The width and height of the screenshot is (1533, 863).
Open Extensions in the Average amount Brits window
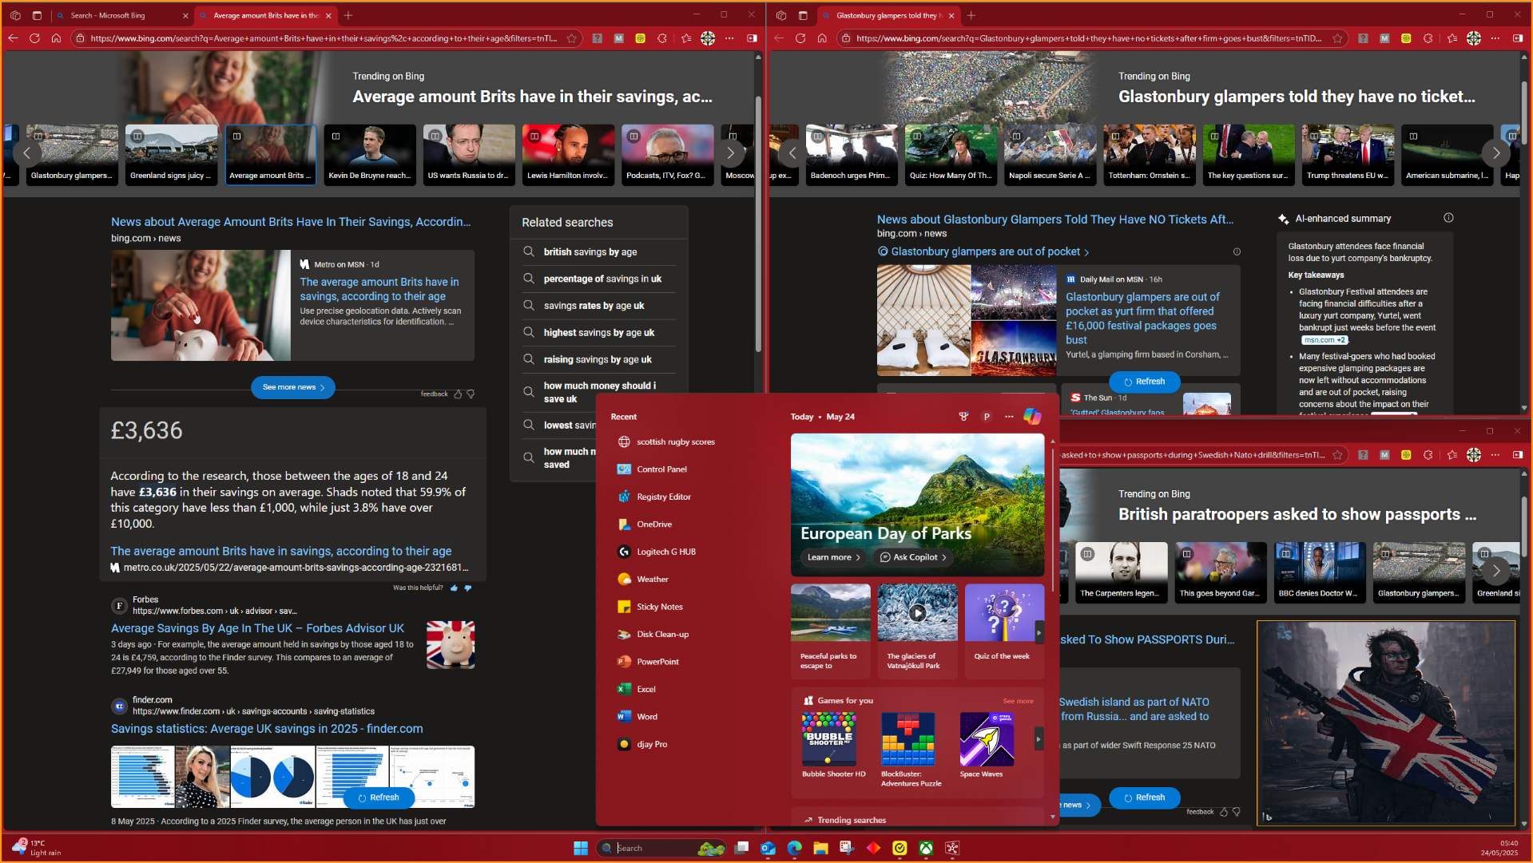[662, 38]
